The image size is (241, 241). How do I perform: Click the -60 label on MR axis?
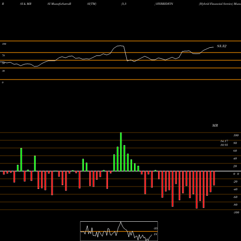point(235,197)
